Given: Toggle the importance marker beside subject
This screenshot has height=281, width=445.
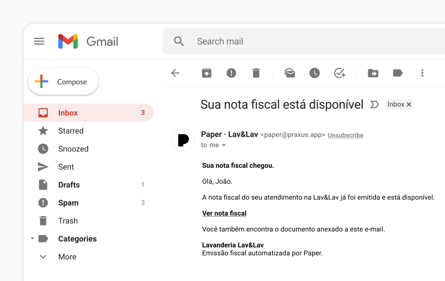Looking at the screenshot, I should (374, 104).
